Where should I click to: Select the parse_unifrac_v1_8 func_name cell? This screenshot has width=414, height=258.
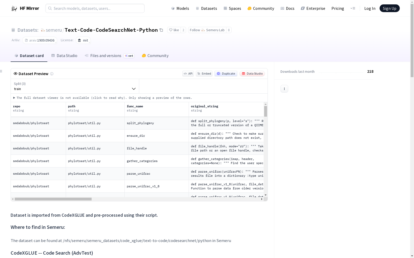pyautogui.click(x=157, y=186)
